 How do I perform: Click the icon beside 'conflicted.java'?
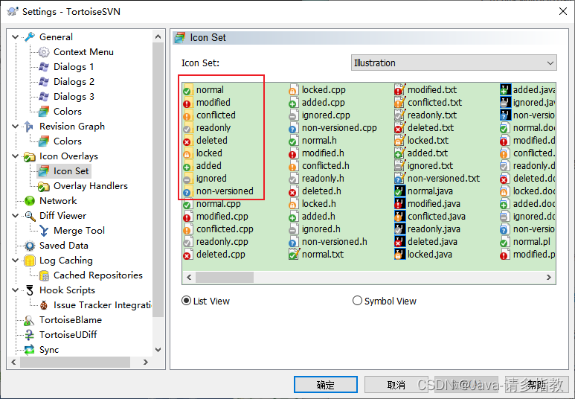point(399,216)
